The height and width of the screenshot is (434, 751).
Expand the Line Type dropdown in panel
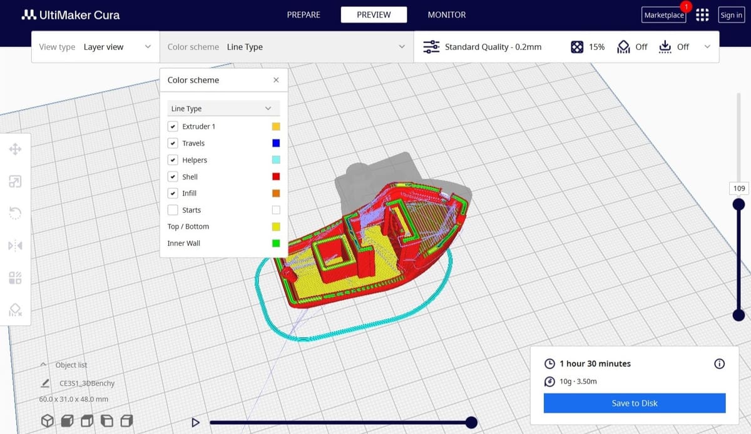pos(223,108)
